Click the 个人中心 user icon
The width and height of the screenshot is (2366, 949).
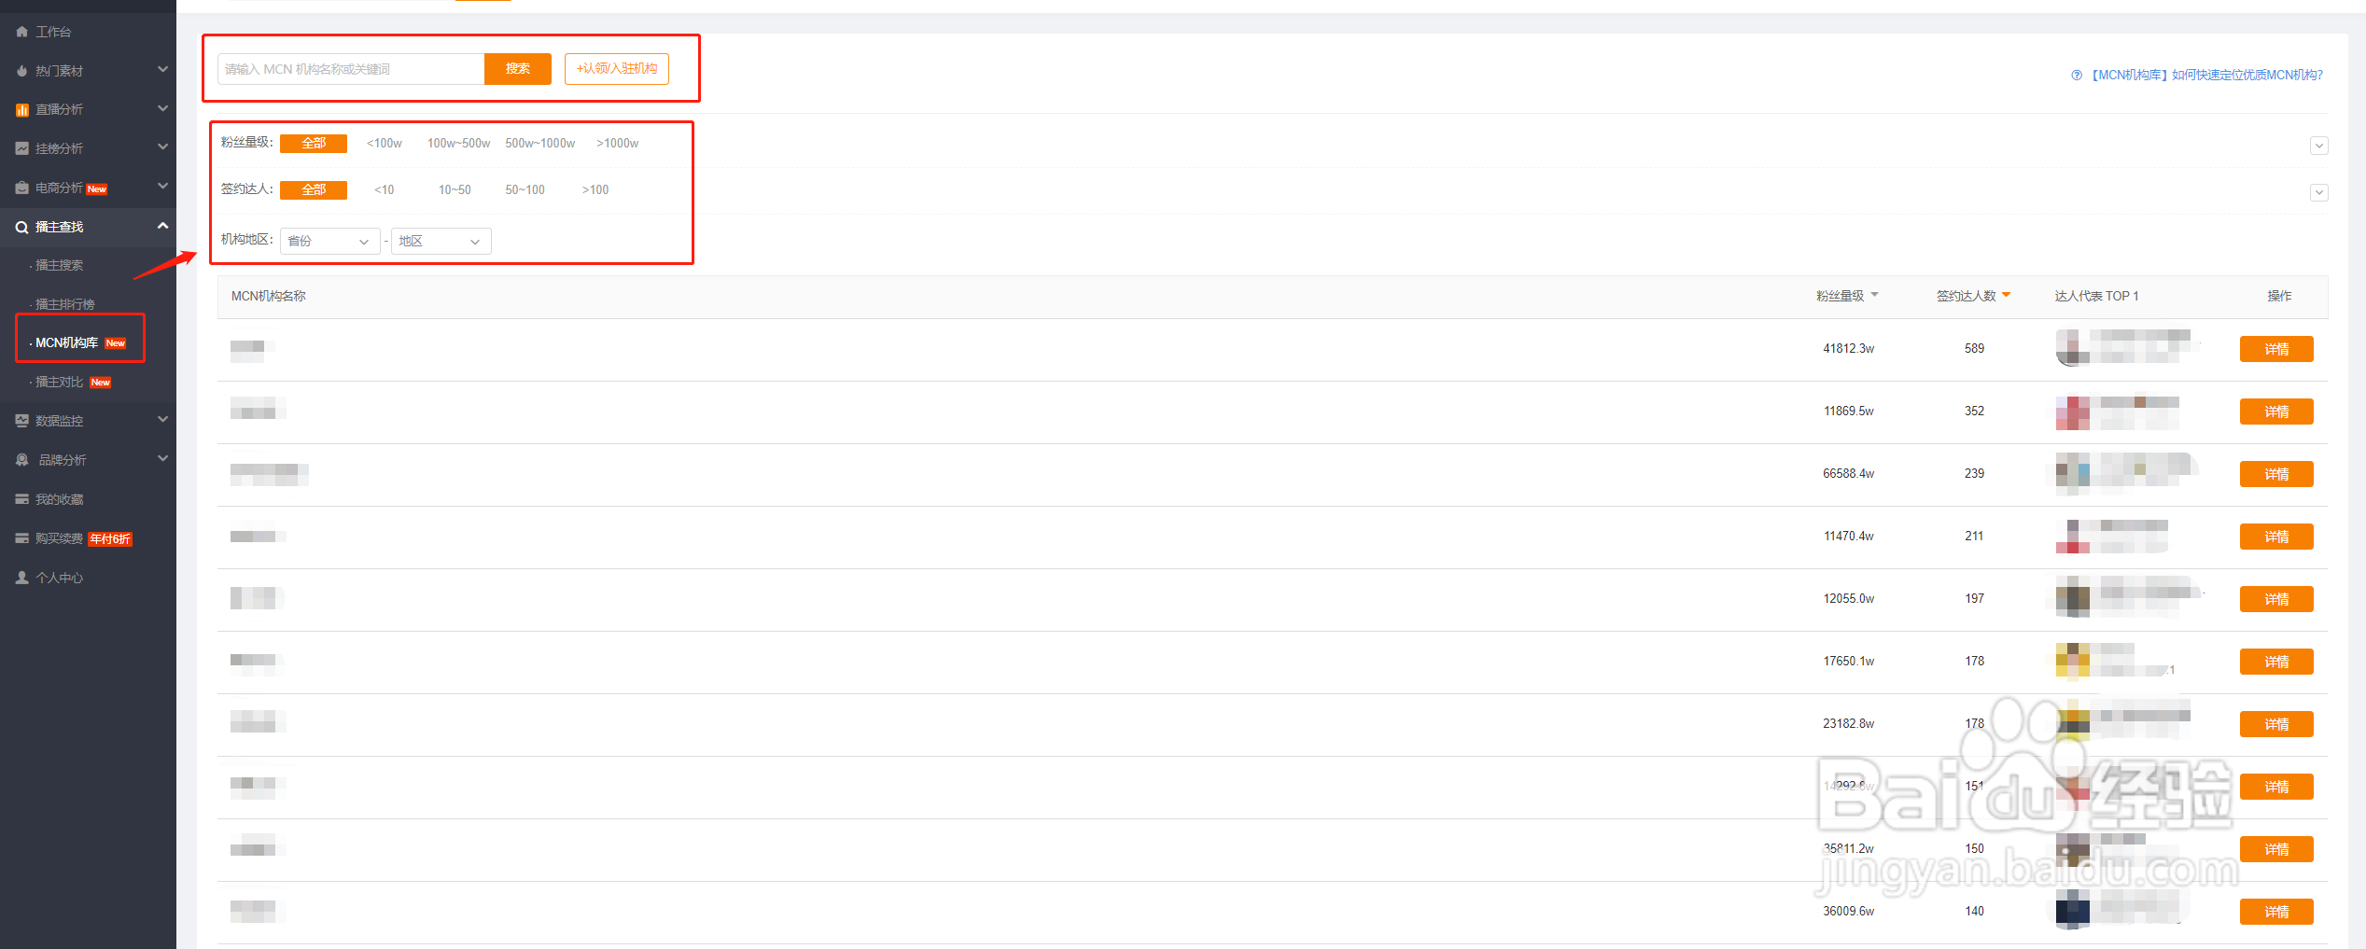click(x=21, y=578)
